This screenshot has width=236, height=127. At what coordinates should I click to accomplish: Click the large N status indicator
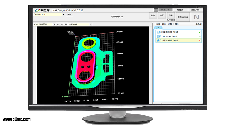tap(196, 17)
